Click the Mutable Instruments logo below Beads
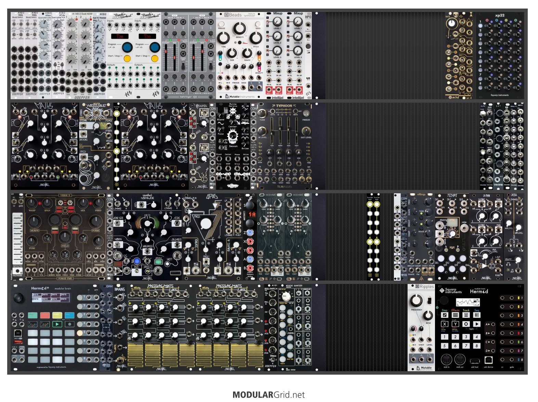This screenshot has height=402, width=538. click(x=240, y=96)
